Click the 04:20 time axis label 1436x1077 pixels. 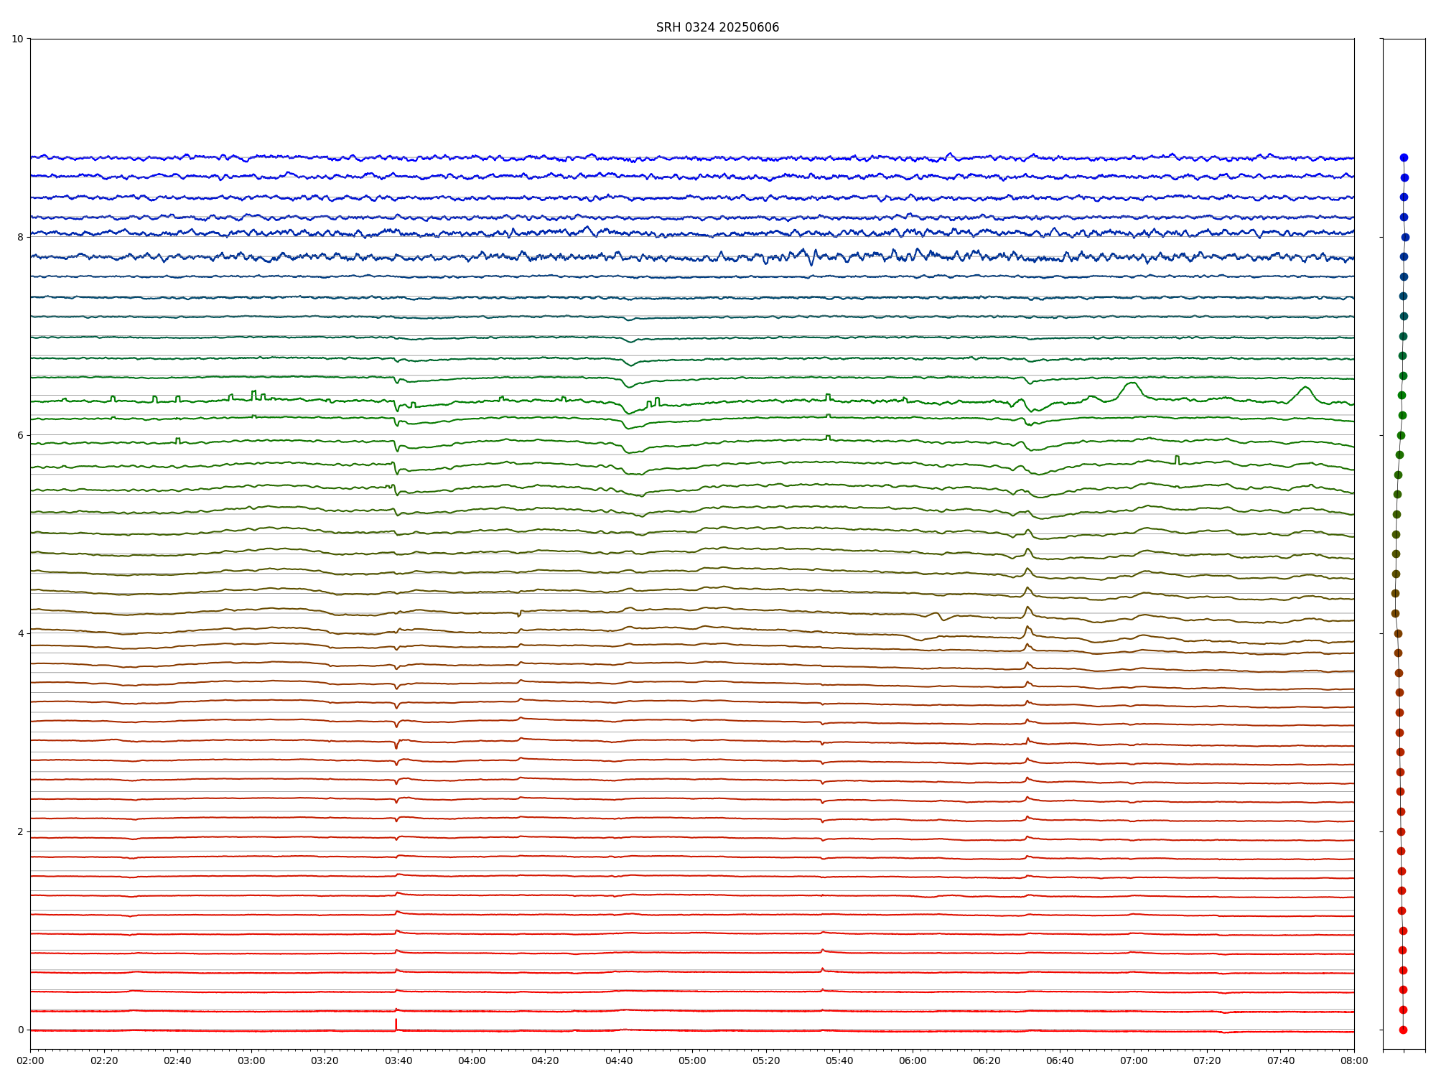pos(545,1060)
